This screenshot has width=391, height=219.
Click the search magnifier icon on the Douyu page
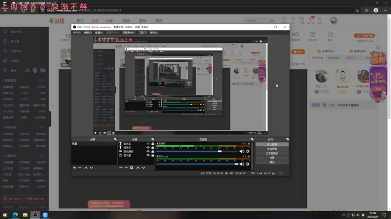(271, 20)
